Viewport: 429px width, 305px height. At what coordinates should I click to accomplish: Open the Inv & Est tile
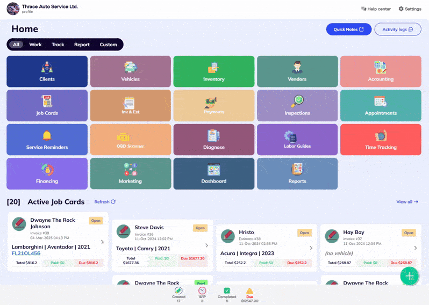pos(131,105)
